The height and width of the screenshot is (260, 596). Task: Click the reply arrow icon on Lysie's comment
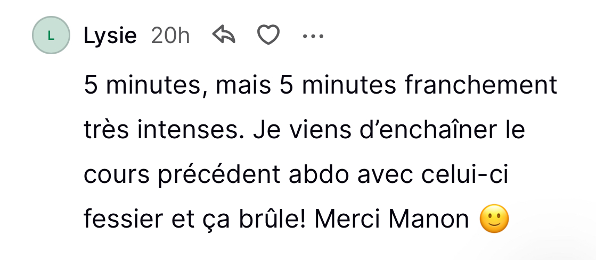224,36
